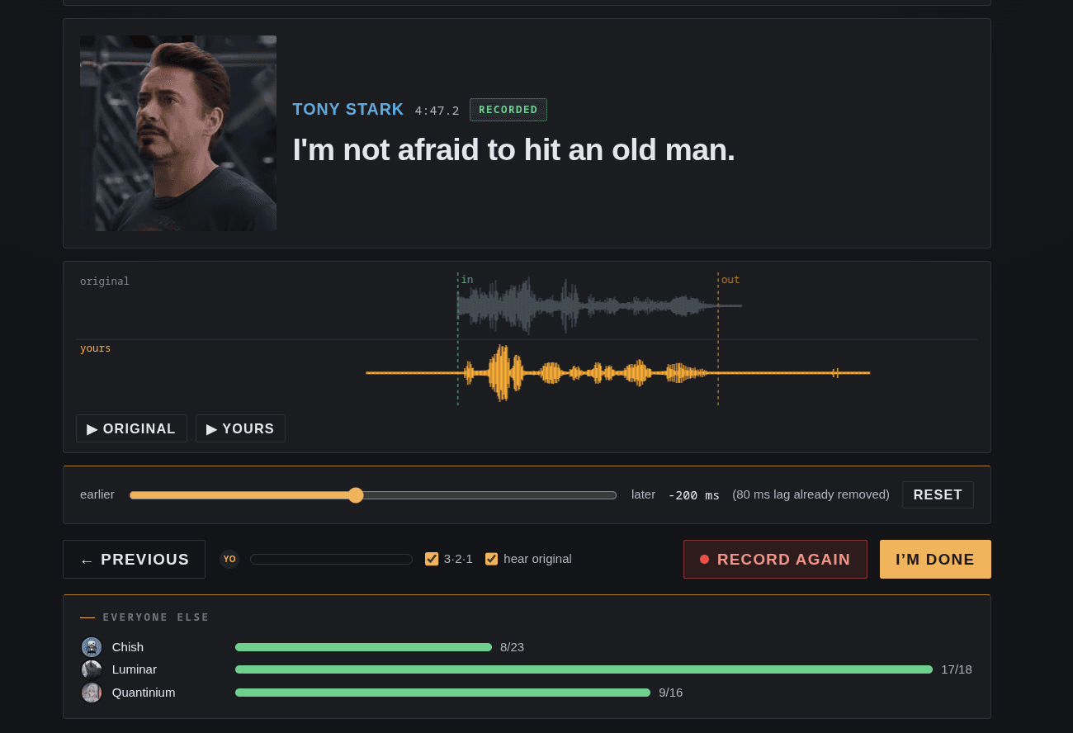Image resolution: width=1073 pixels, height=733 pixels.
Task: Click the timing offset slider handle
Action: pyautogui.click(x=356, y=495)
